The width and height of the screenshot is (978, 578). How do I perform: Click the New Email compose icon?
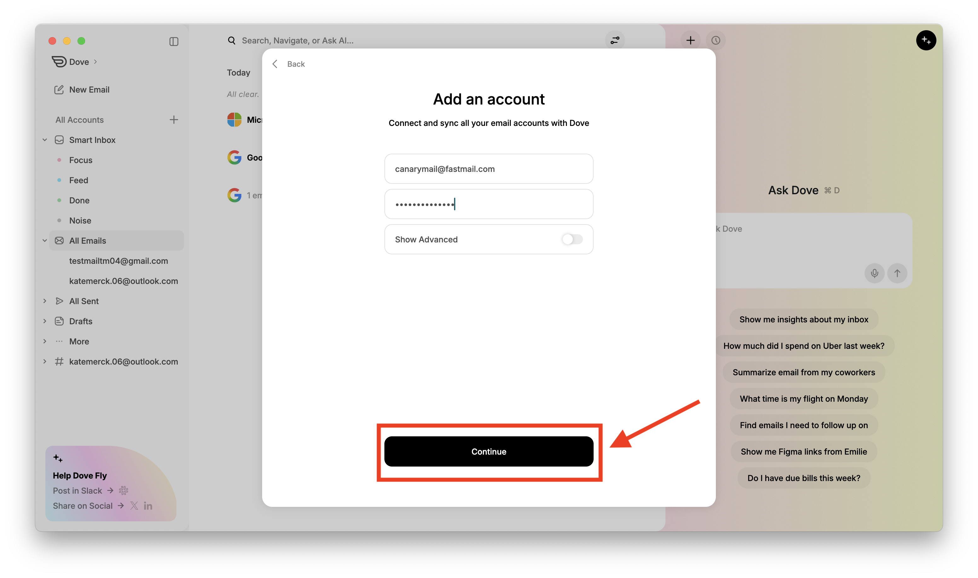(x=59, y=90)
